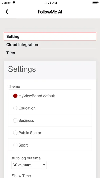Tap the Sport theme label text

(x=23, y=145)
